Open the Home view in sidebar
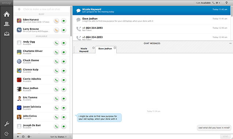This screenshot has height=139, width=233. [x=7, y=14]
